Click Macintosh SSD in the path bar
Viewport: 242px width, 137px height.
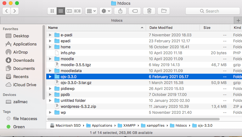(65, 125)
